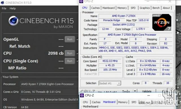181x109 pixels.
Task: Run the CPU benchmark
Action: click(x=70, y=53)
